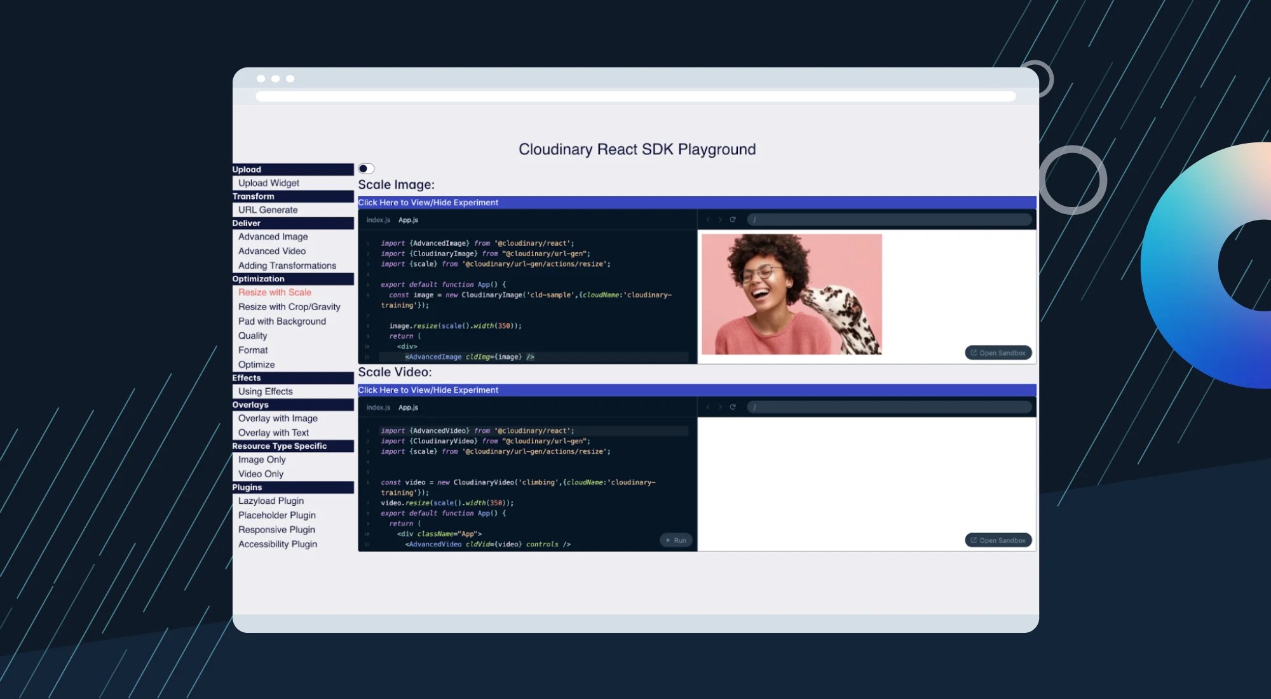This screenshot has width=1271, height=699.
Task: Click the Open Sandbox icon in the video panel
Action: point(974,540)
